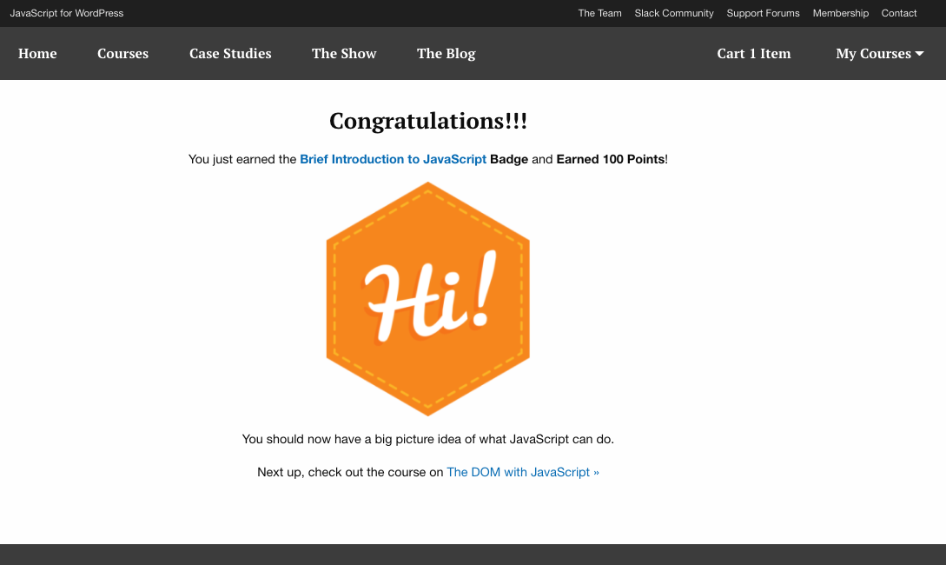Open the Brief Introduction to JavaScript link
This screenshot has height=565, width=946.
(x=393, y=159)
